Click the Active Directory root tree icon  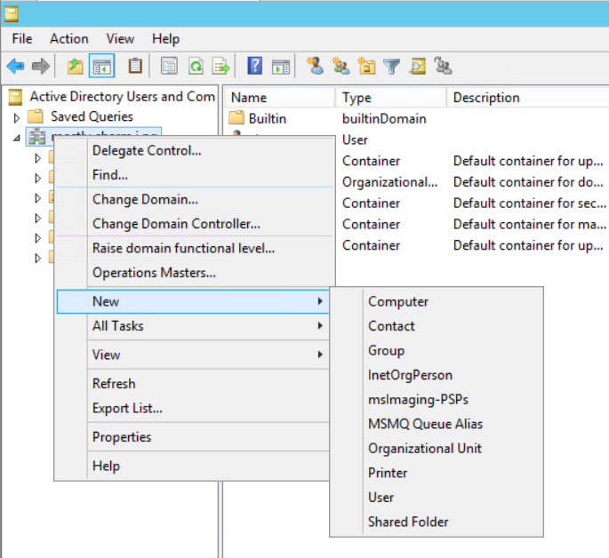15,97
